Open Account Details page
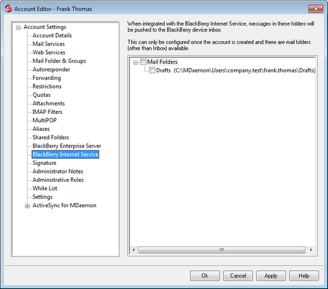 (52, 35)
